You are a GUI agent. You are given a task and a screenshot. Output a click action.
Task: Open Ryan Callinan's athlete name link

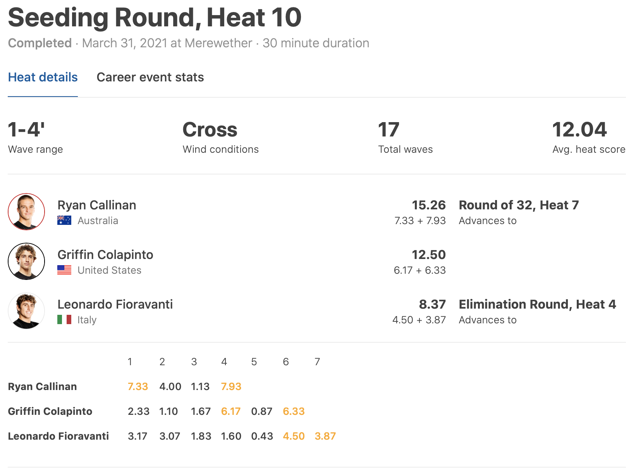[97, 205]
